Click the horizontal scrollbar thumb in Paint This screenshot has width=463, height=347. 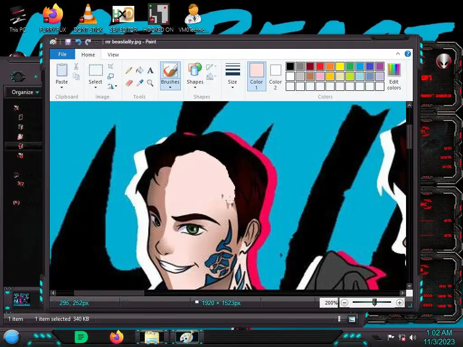(x=109, y=293)
